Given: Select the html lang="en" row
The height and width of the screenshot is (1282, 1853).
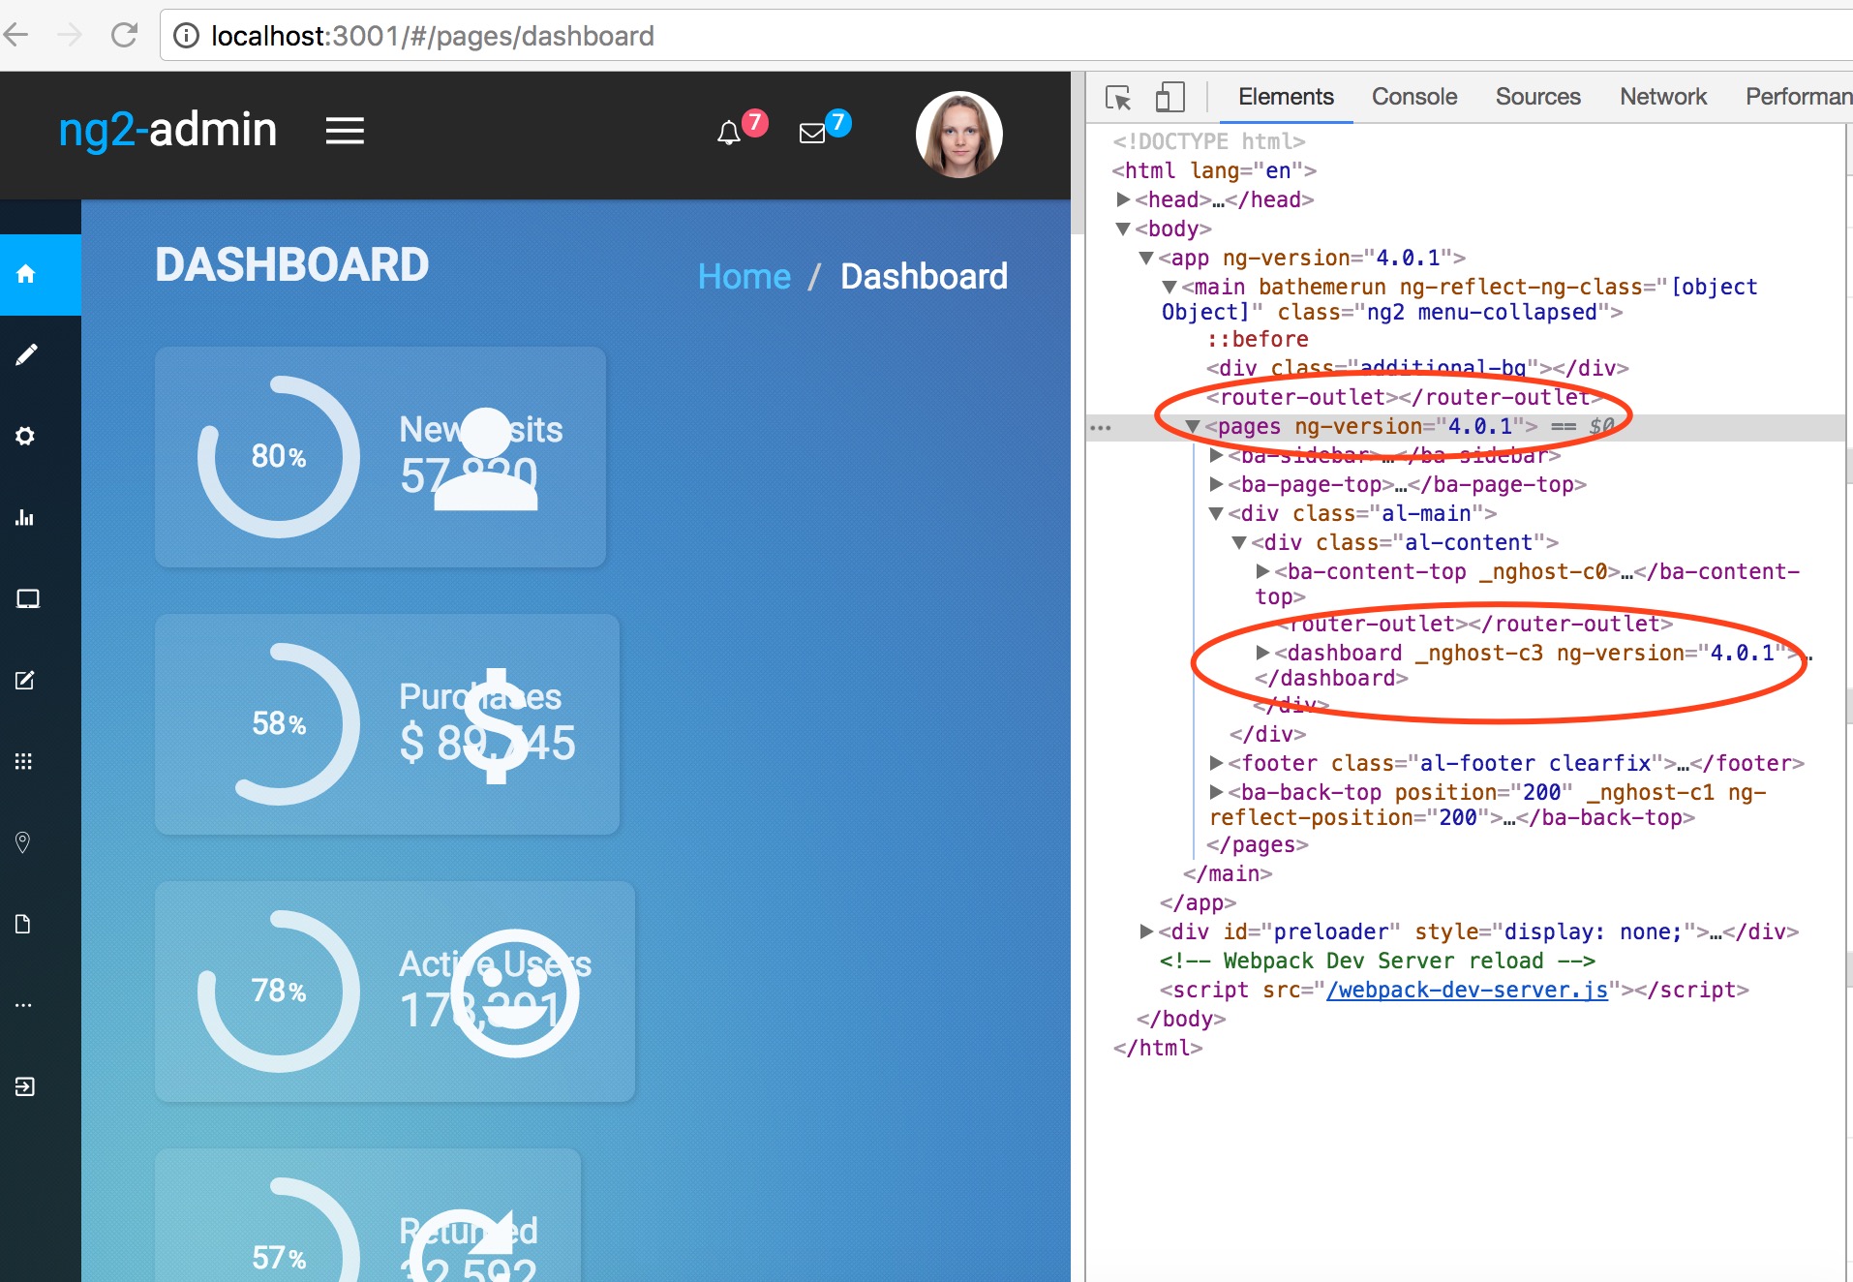Looking at the screenshot, I should [1214, 170].
